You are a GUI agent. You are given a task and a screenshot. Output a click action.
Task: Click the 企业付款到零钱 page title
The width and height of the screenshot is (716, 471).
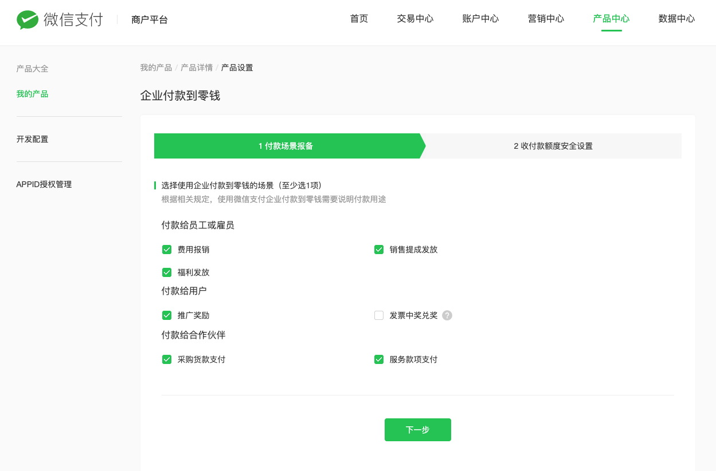point(180,96)
